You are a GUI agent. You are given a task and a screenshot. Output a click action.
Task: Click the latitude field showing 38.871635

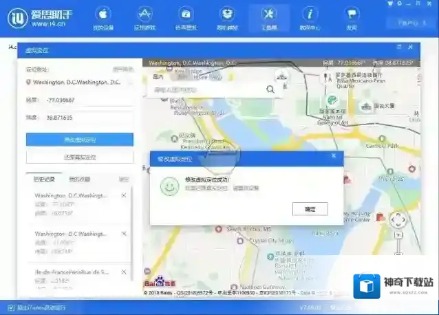(x=88, y=118)
